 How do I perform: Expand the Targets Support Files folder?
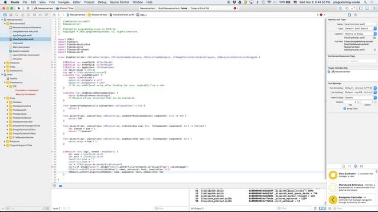pyautogui.click(x=5, y=145)
